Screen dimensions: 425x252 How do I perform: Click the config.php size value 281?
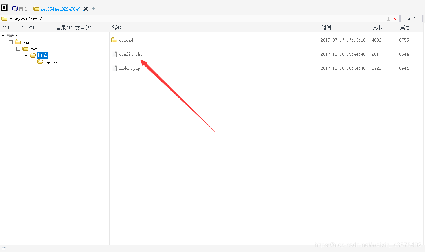point(375,54)
